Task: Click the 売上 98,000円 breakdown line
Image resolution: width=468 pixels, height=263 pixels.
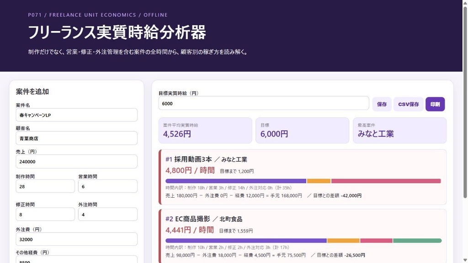Action: pos(266,255)
